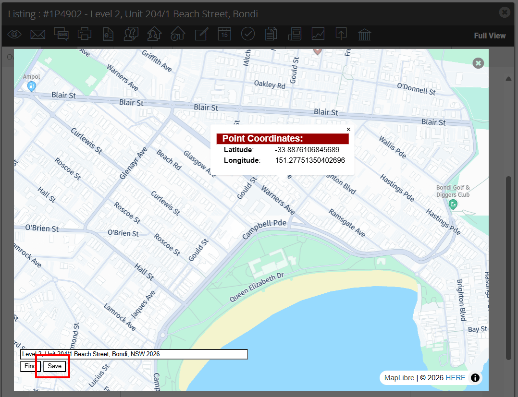This screenshot has height=397, width=518.
Task: Click the circled checkmark task icon
Action: coord(248,34)
